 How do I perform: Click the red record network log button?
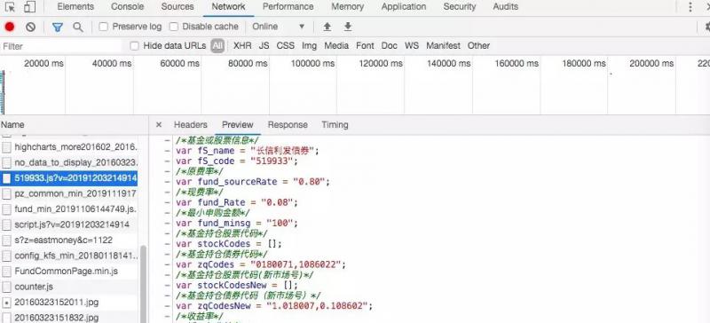point(10,27)
